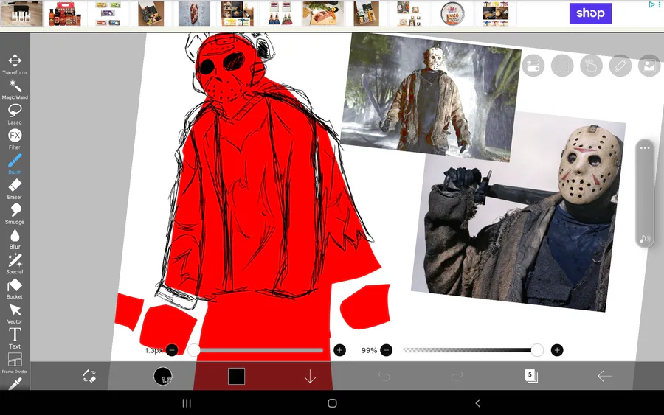
Task: Tap the down arrow in the bottom bar
Action: (x=310, y=376)
